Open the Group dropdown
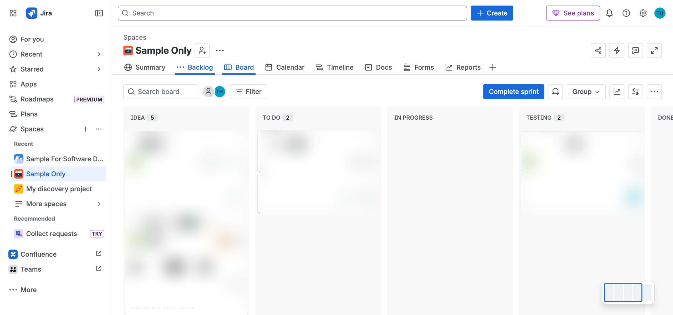This screenshot has width=673, height=315. (x=586, y=92)
